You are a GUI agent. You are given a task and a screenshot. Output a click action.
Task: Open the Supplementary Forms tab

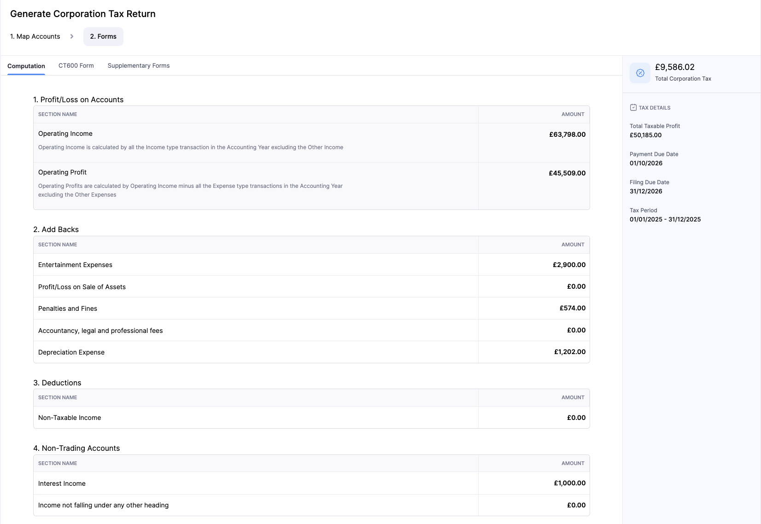(139, 66)
